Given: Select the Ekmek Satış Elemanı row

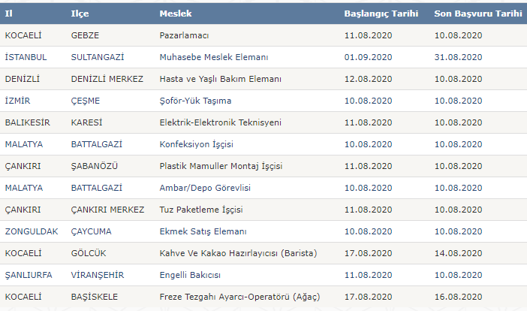Looking at the screenshot, I should 203,231.
